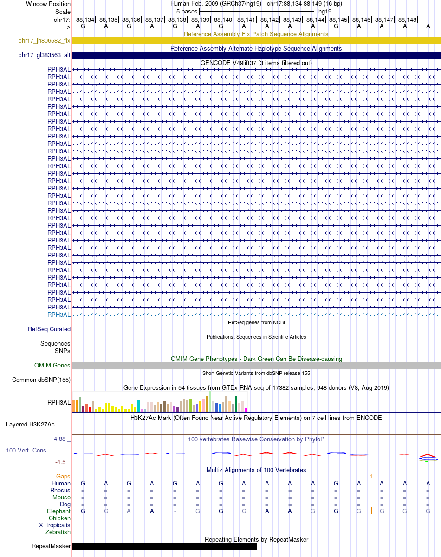The image size is (441, 557).
Task: Open Multiz Alignments of 100 Vertebrates title
Action: point(256,470)
